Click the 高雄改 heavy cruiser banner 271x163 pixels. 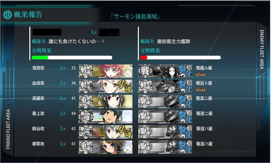106,101
